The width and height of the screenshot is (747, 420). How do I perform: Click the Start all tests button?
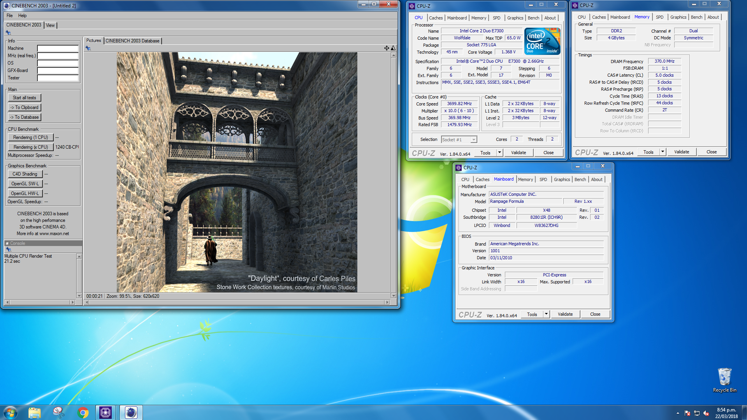point(24,98)
